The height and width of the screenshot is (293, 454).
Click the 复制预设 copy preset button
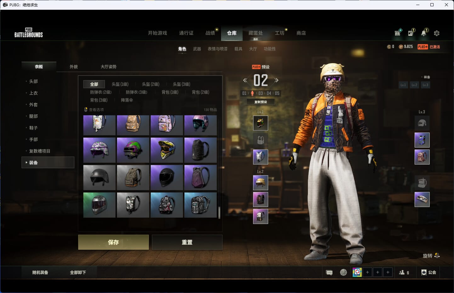[x=261, y=102]
